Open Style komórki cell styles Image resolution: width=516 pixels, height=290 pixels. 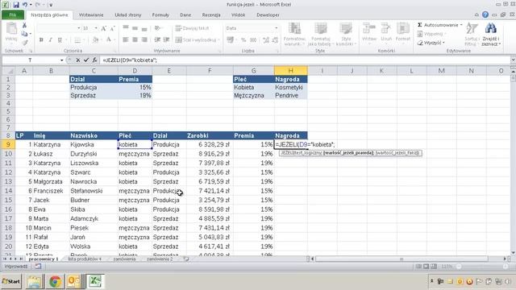pos(346,34)
